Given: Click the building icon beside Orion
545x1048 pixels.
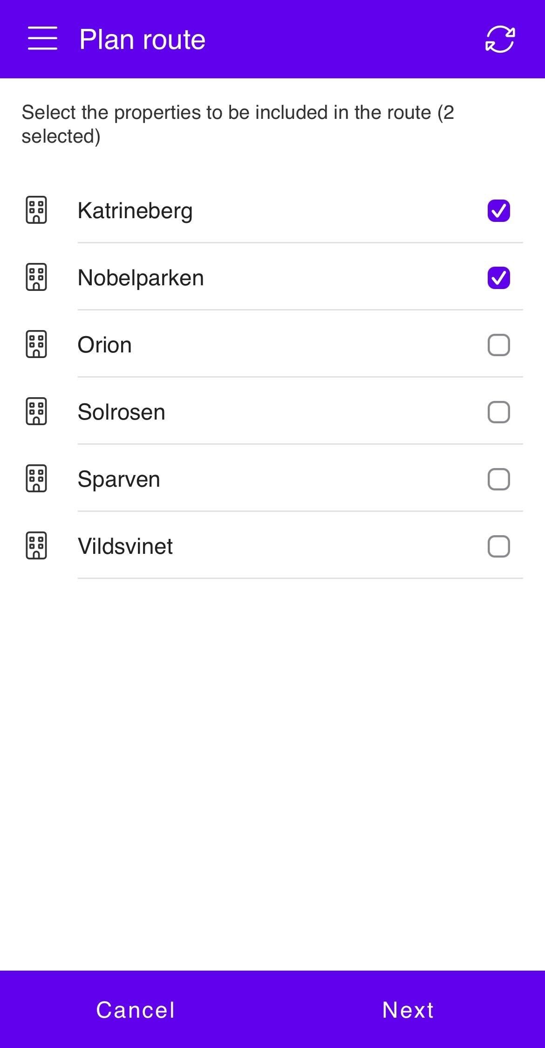Looking at the screenshot, I should [x=36, y=345].
